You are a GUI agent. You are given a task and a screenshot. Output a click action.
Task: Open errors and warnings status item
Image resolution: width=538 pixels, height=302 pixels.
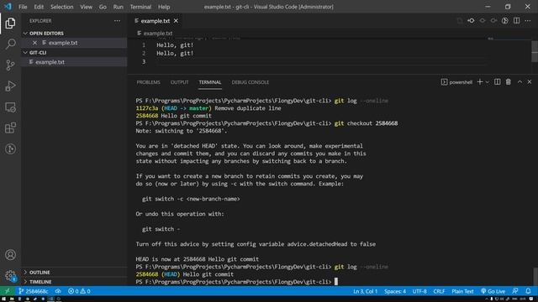tap(79, 291)
